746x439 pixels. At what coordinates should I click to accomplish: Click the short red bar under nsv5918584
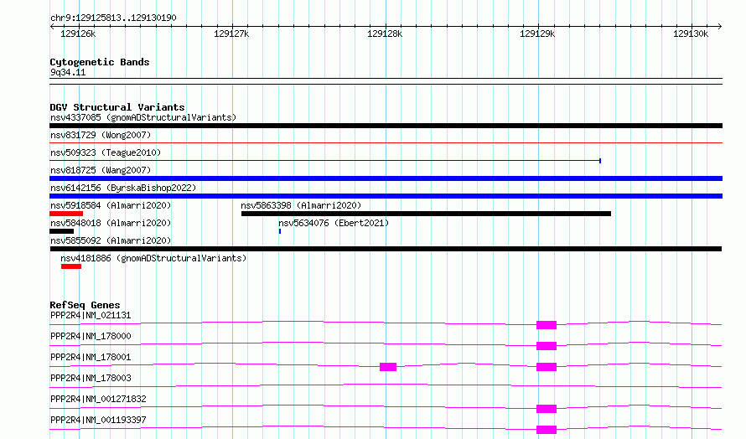[x=66, y=214]
